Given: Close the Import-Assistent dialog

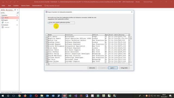Looking at the screenshot, I should click(132, 12).
